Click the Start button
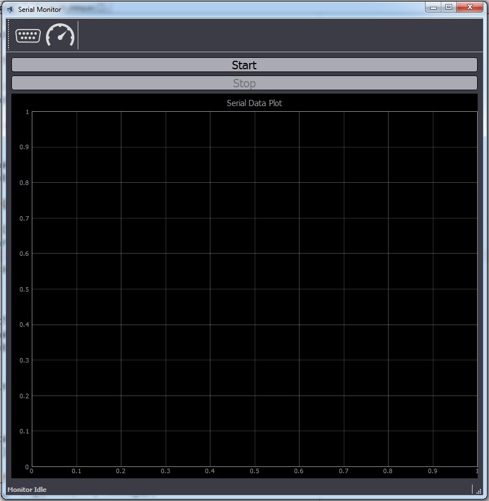Viewport: 489px width, 501px height. click(x=244, y=65)
